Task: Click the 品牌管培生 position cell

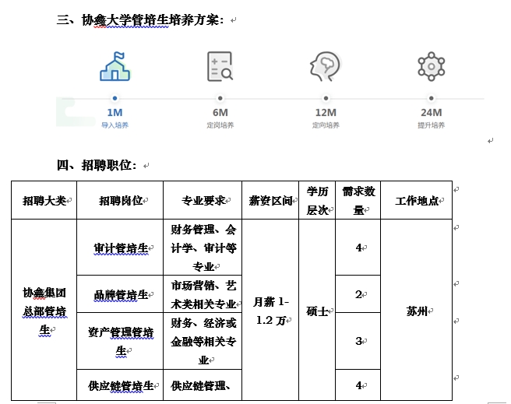Action: 120,294
